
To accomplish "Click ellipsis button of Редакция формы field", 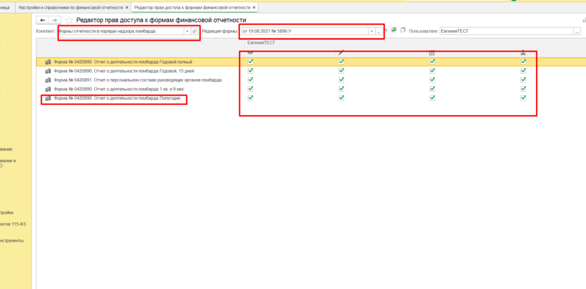I will point(378,31).
